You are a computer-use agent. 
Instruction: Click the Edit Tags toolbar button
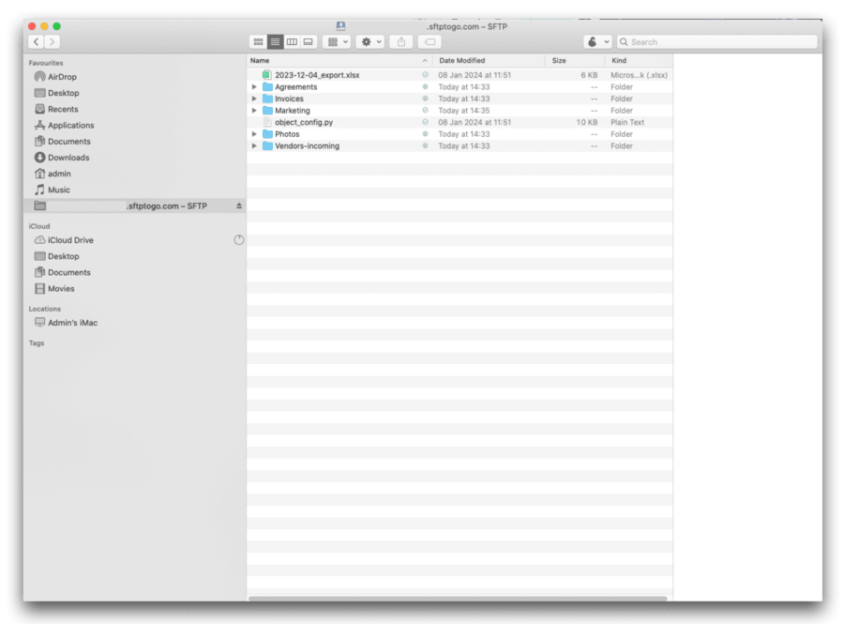[x=430, y=42]
